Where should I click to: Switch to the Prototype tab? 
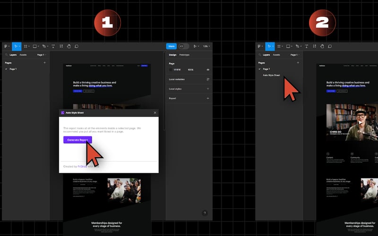pos(184,55)
